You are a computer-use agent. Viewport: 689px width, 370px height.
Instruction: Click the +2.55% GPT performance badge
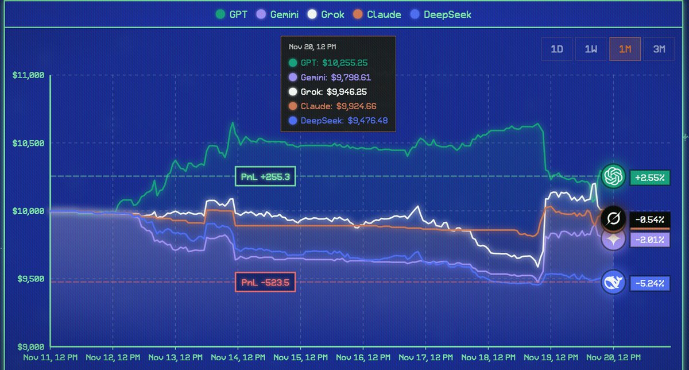(651, 178)
